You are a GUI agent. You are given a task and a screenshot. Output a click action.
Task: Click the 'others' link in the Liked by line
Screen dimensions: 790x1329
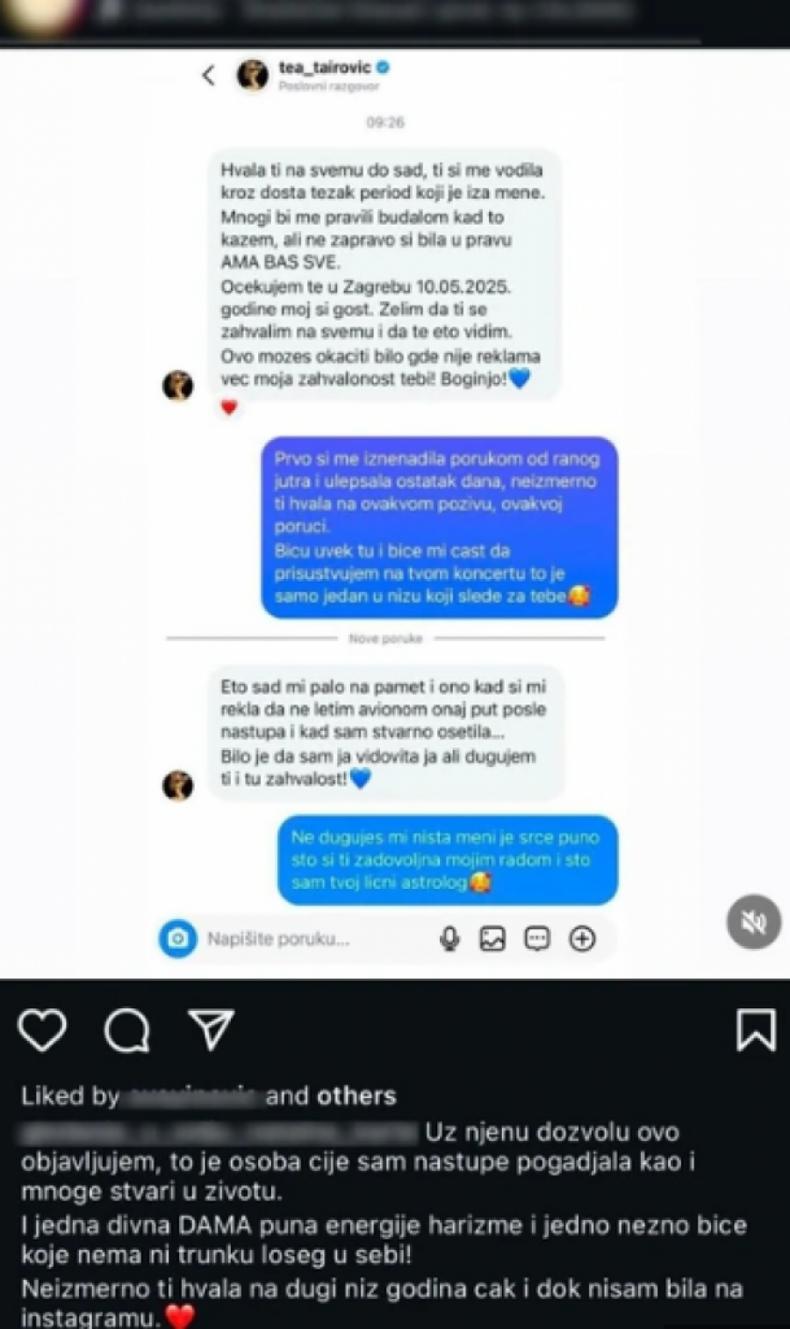pyautogui.click(x=356, y=1096)
